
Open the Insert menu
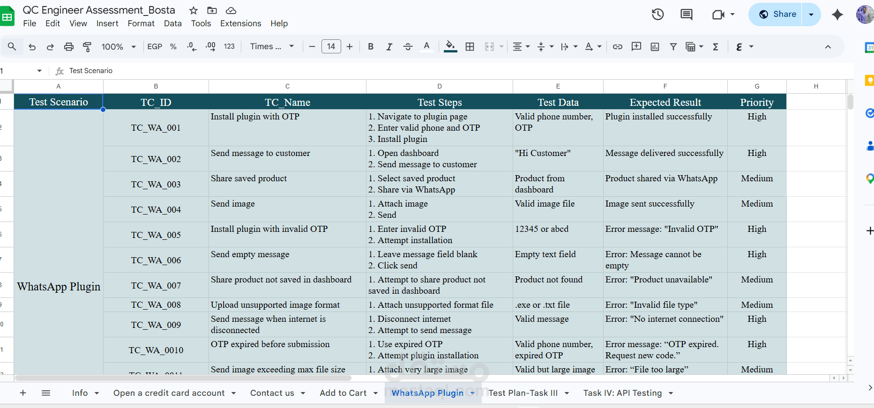coord(107,23)
